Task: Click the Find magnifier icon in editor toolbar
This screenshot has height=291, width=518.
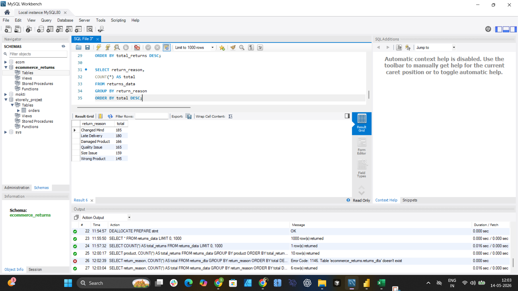Action: [242, 47]
